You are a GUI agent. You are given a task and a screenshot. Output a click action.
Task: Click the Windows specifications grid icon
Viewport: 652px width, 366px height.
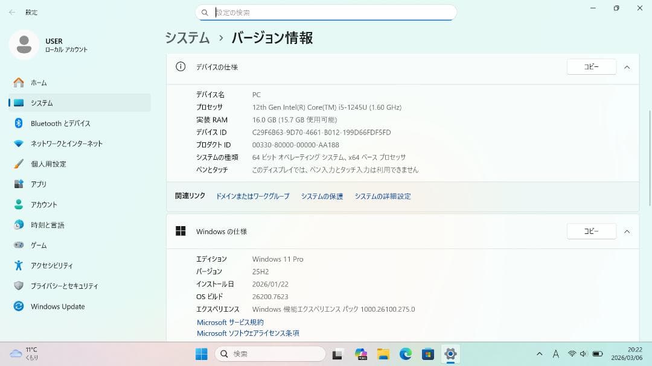180,231
